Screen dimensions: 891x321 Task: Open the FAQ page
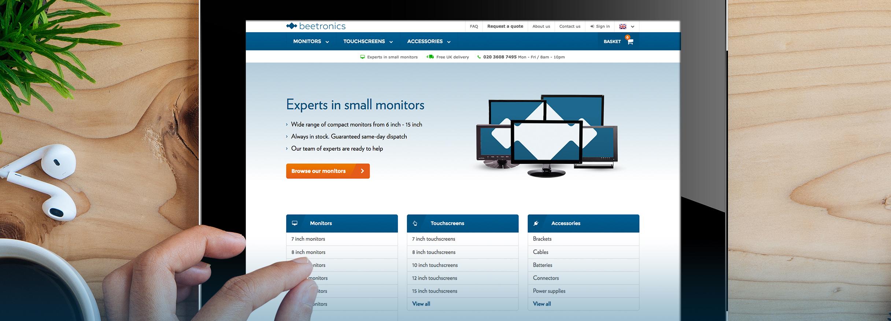[x=474, y=26]
